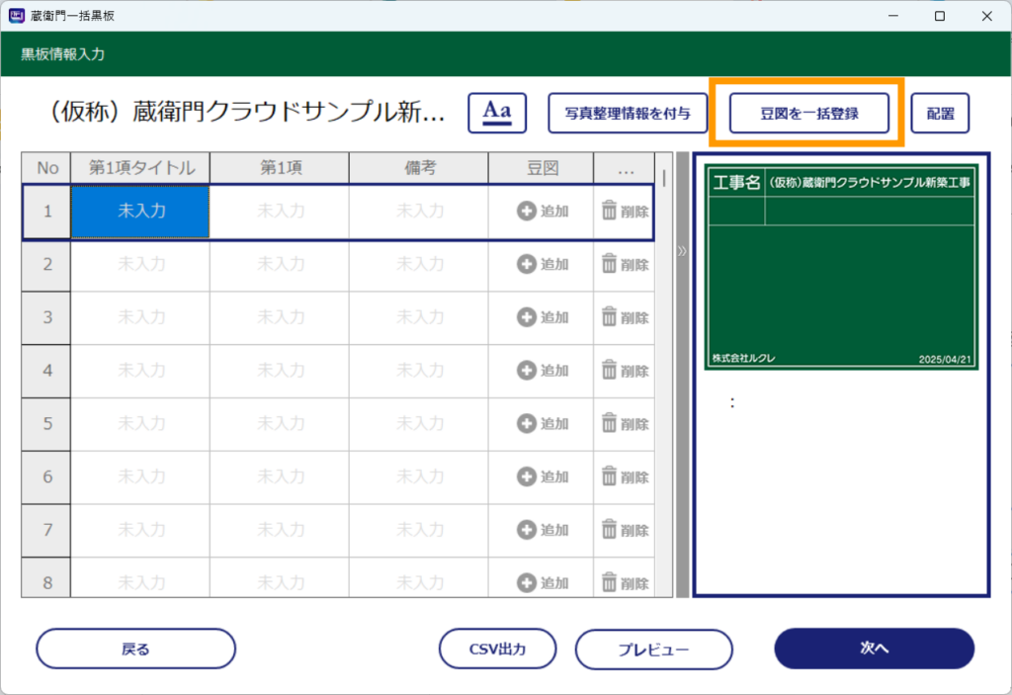Click the 備考 column header
Viewport: 1012px width, 695px height.
[419, 168]
